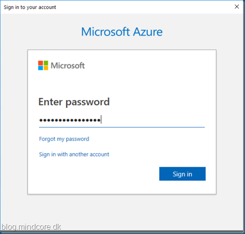Image resolution: width=245 pixels, height=234 pixels.
Task: Choose Sign in with another account
Action: [74, 154]
